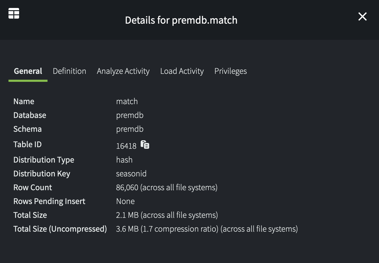Open the Analyze Activity tab
The image size is (379, 263).
(x=123, y=71)
